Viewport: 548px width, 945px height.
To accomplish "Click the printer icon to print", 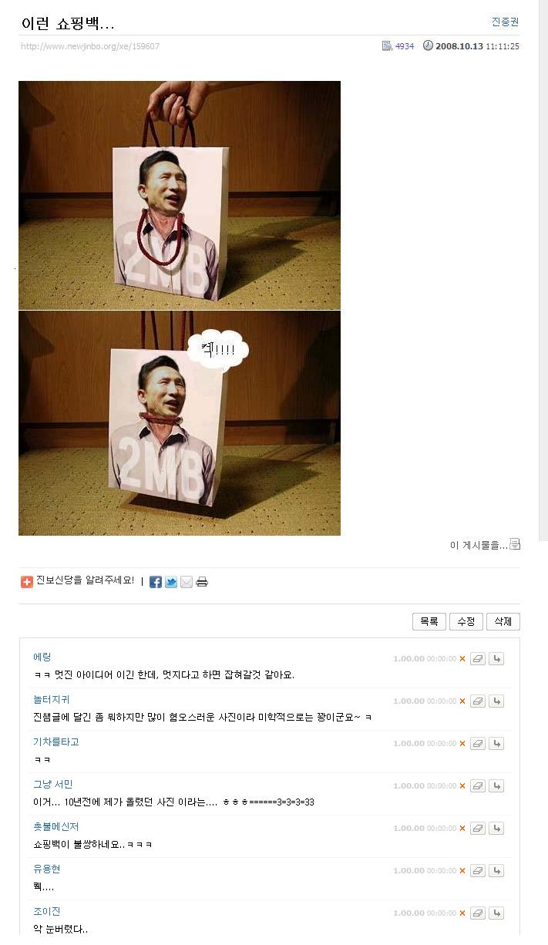I will (202, 582).
